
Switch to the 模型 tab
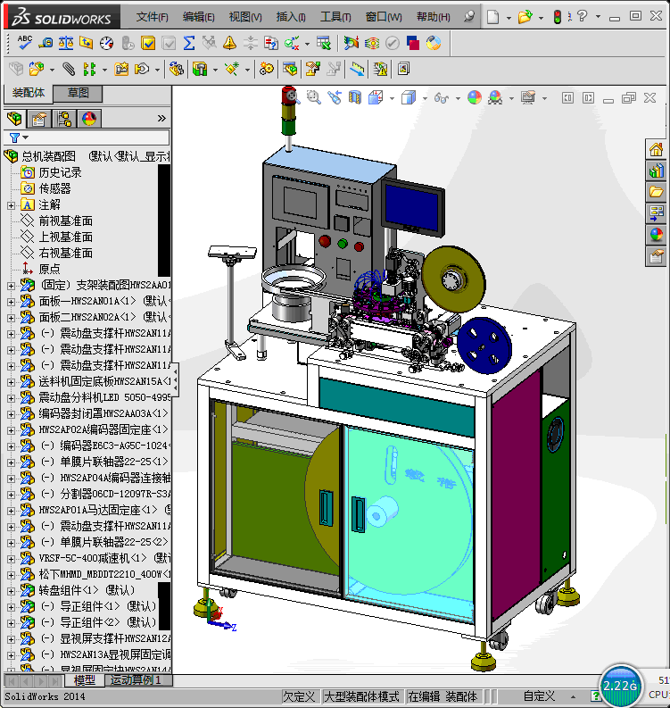pyautogui.click(x=85, y=680)
